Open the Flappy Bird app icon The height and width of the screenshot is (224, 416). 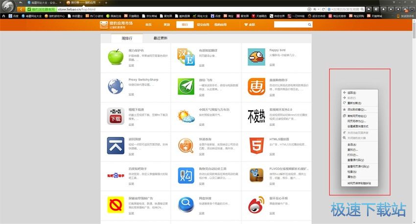click(x=256, y=57)
